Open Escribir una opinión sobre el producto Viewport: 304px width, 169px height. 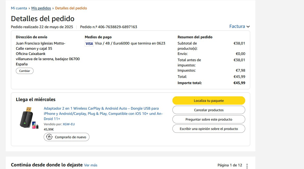click(x=209, y=129)
